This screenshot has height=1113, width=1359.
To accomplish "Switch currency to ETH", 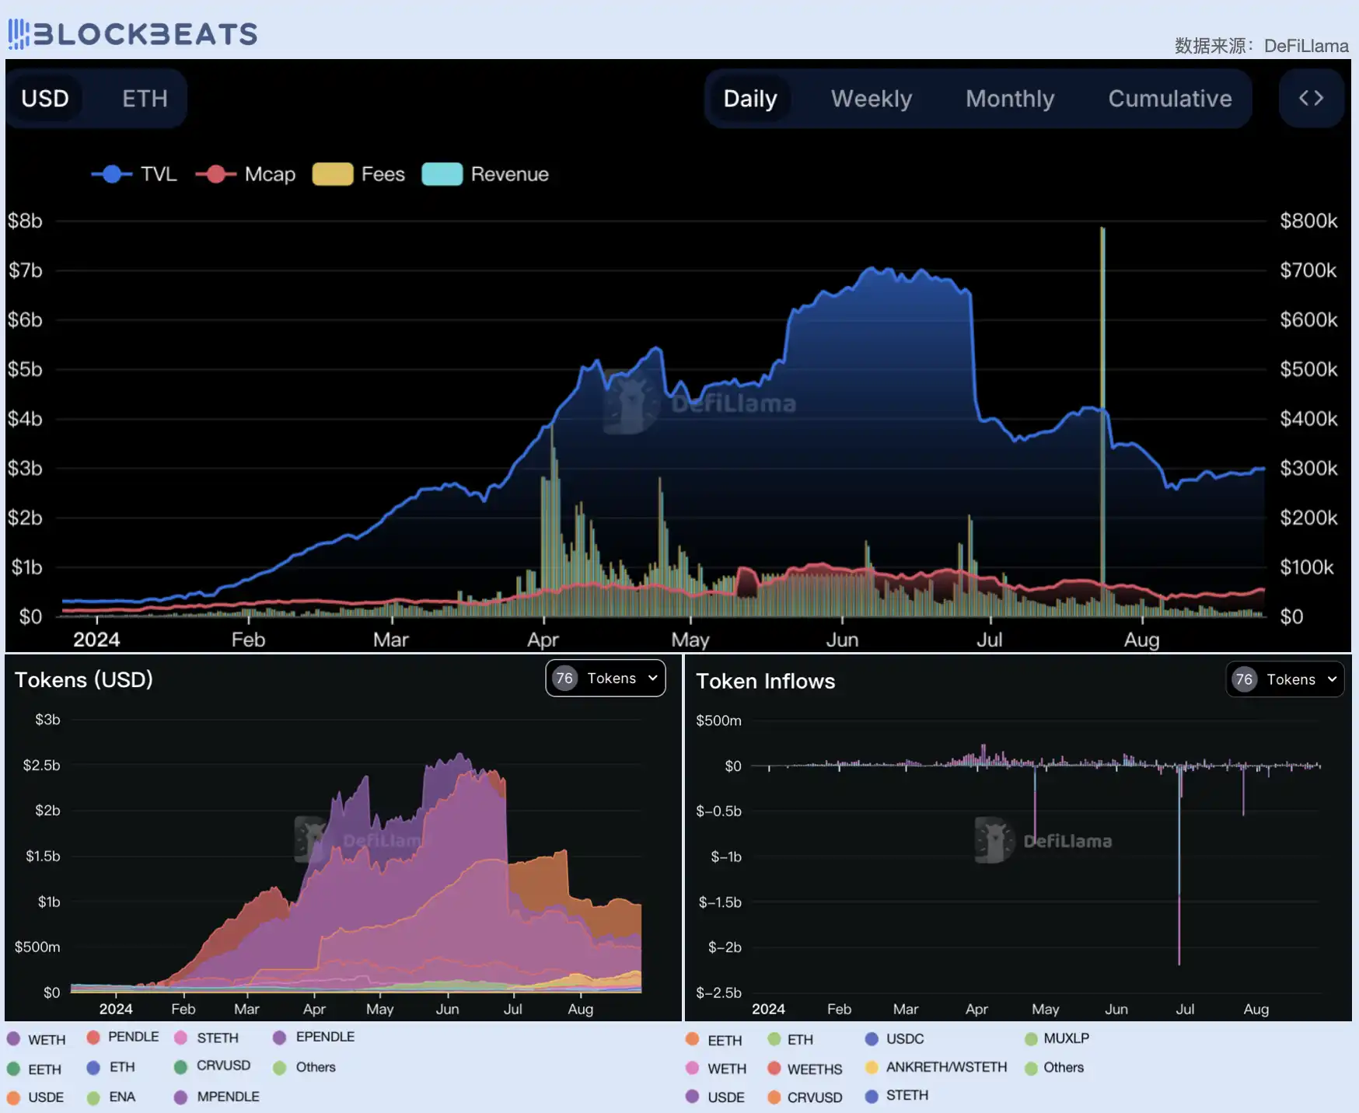I will click(145, 99).
